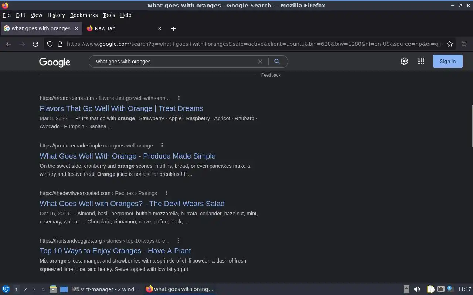Open the three-dot menu for the thedevilwearssalad.com result

click(166, 193)
